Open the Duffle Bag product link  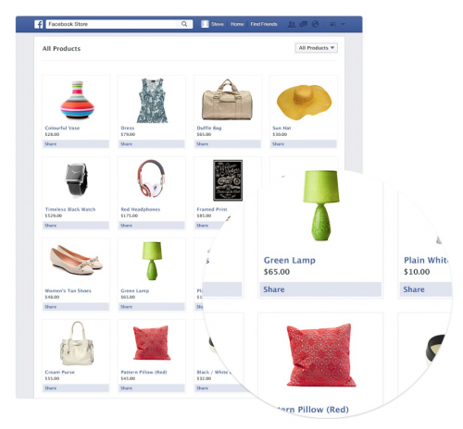[209, 128]
